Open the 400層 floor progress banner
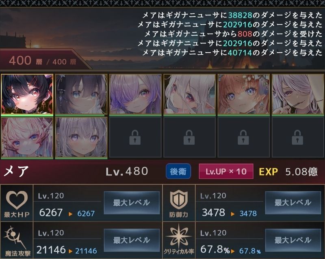This screenshot has height=259, width=325. click(x=43, y=61)
